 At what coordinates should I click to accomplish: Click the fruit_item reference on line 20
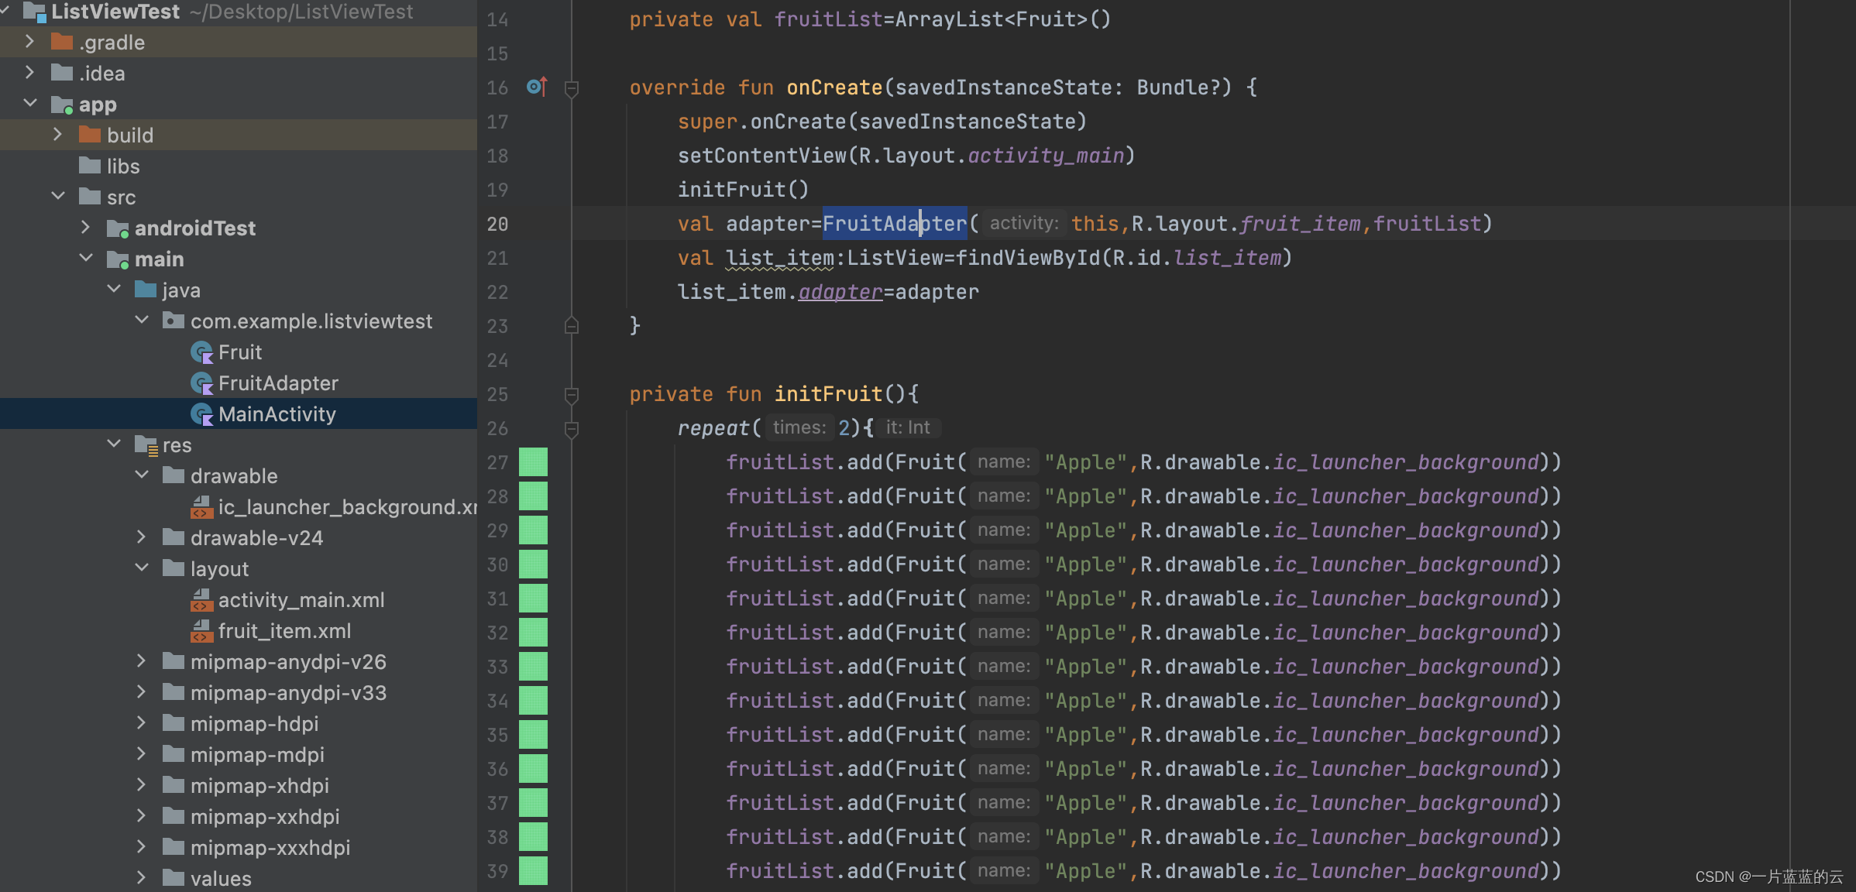pyautogui.click(x=1299, y=224)
